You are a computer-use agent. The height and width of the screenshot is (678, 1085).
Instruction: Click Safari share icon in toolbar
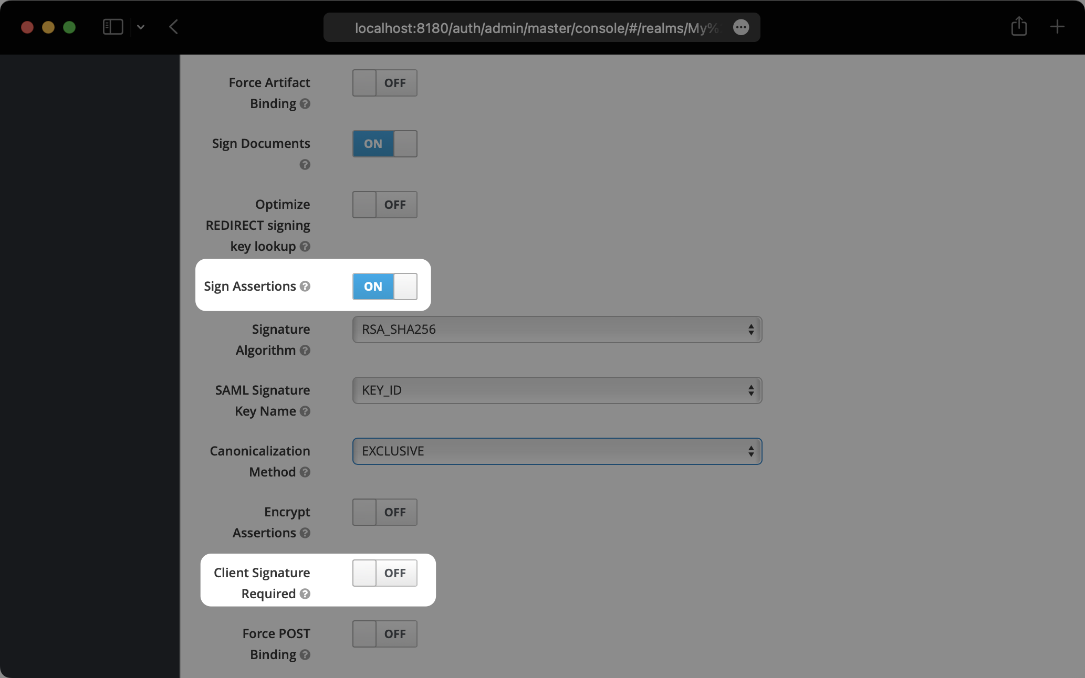click(1019, 27)
